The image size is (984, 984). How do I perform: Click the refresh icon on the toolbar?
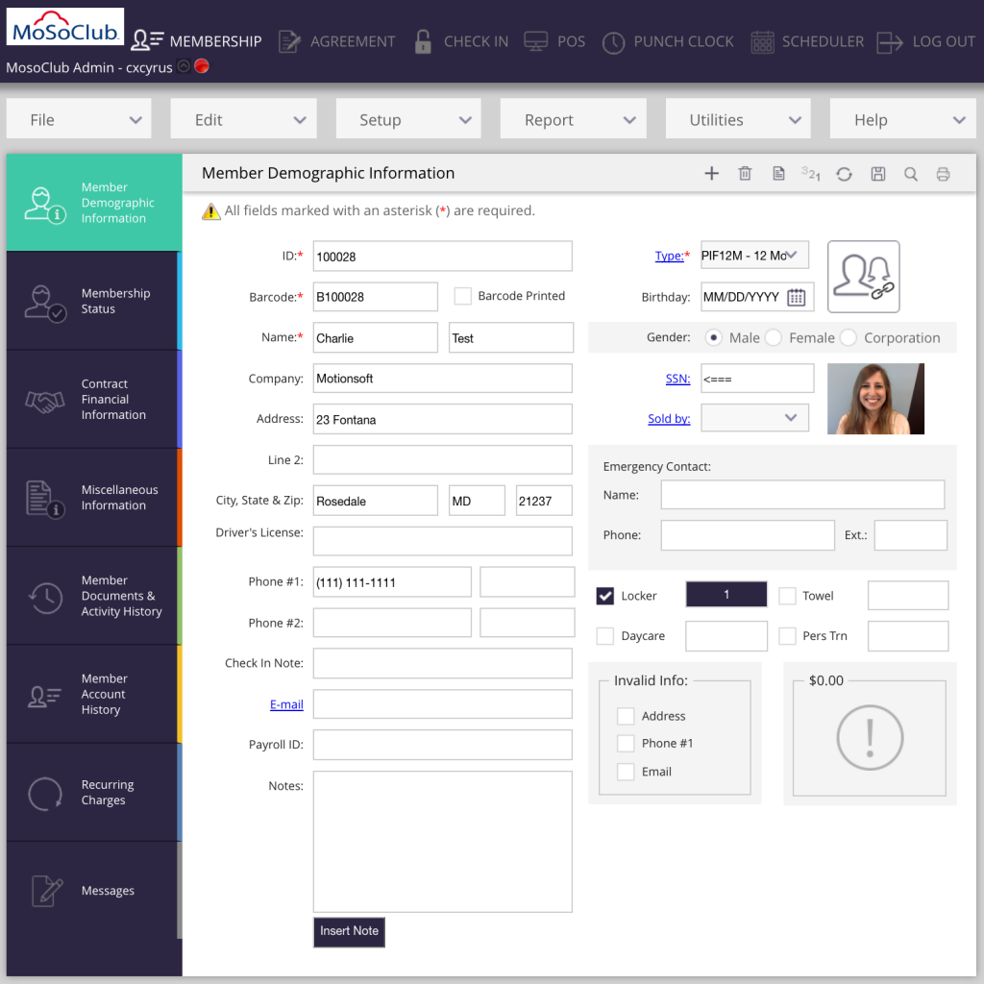pyautogui.click(x=844, y=174)
